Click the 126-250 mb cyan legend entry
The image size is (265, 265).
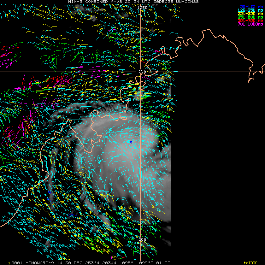[250, 10]
